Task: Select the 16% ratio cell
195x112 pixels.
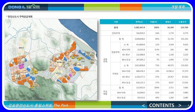Action: click(x=157, y=33)
